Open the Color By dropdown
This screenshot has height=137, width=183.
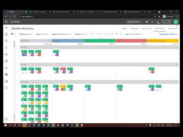(x=62, y=34)
